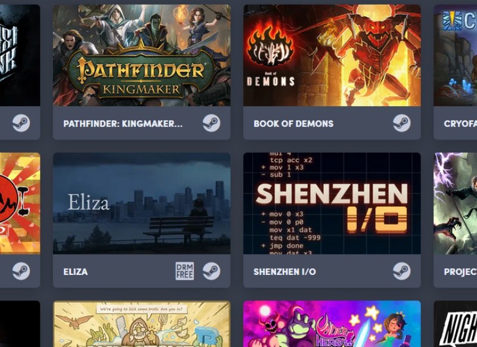
Task: Click the ELIZA game title label
Action: click(x=76, y=272)
